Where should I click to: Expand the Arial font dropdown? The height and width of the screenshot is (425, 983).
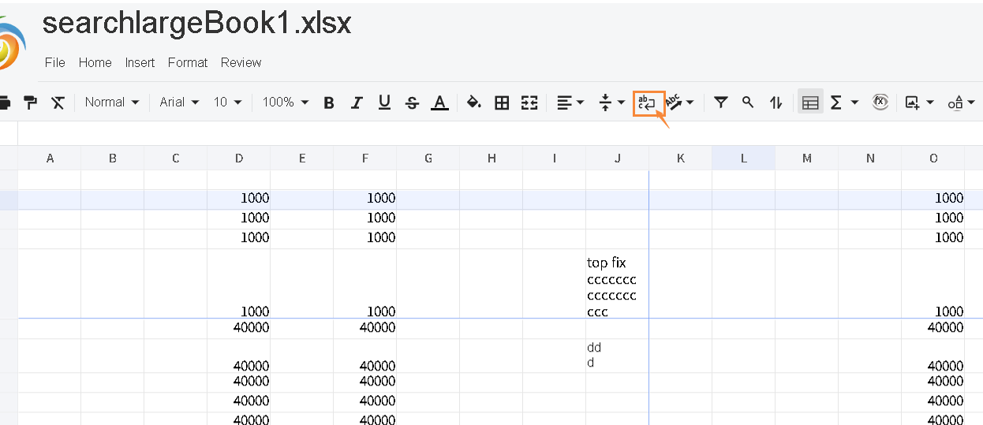[179, 103]
